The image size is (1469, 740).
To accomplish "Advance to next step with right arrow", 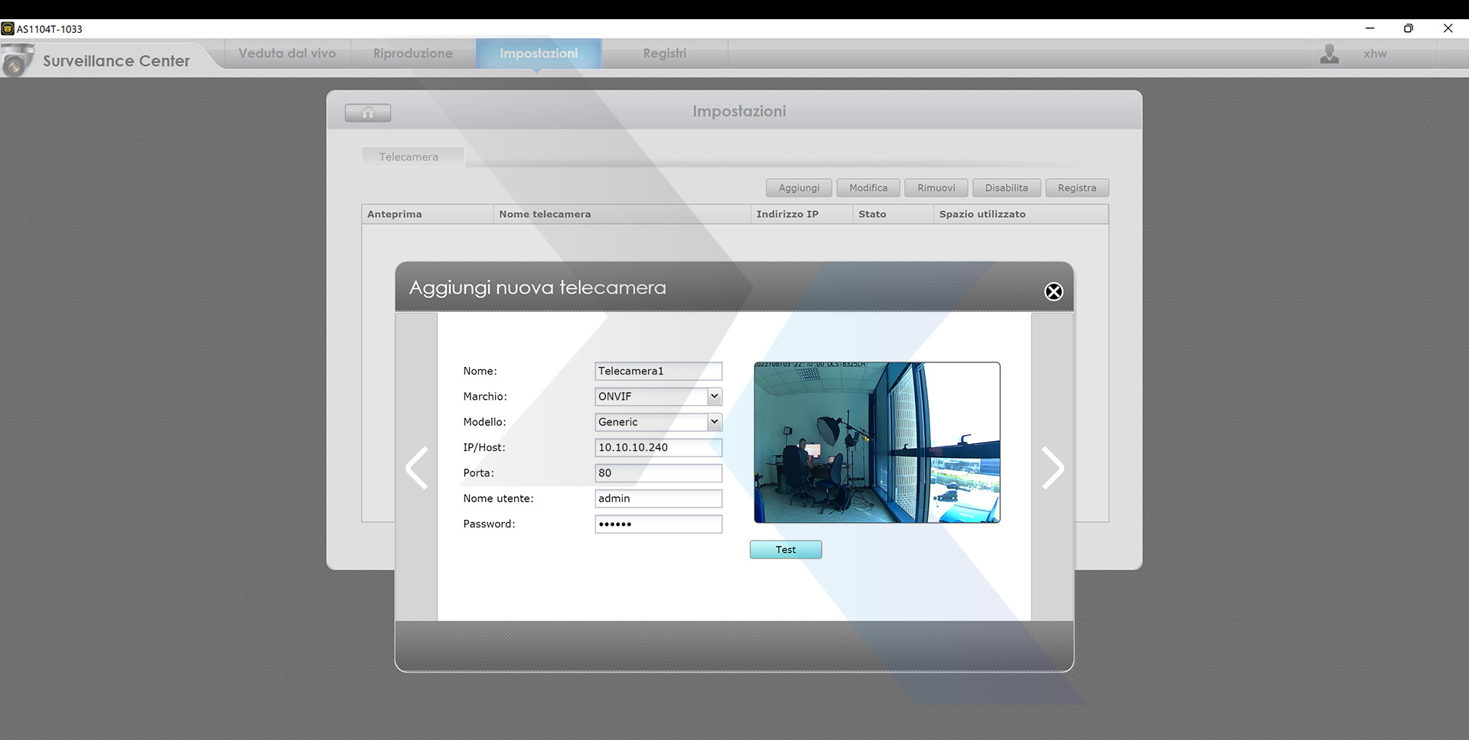I will pyautogui.click(x=1052, y=468).
